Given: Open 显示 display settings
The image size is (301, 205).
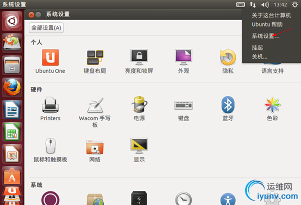Looking at the screenshot, I should pos(139,150).
